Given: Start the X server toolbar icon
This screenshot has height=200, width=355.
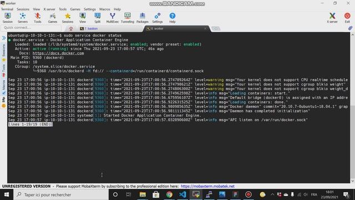Looking at the screenshot, I should 332,18.
